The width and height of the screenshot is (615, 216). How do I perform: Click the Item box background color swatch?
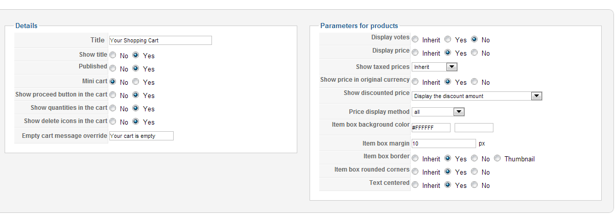tap(474, 128)
